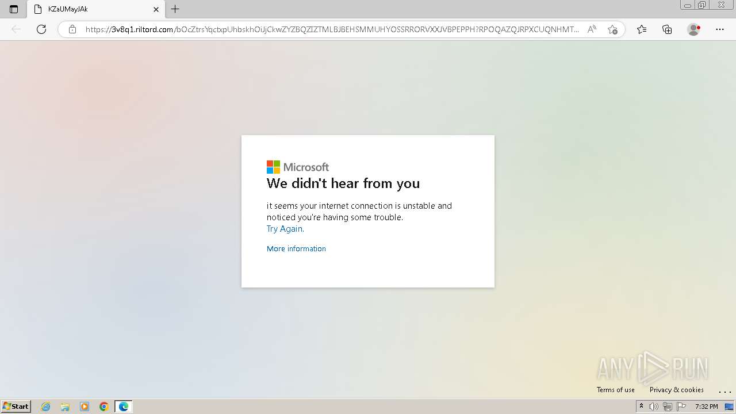Click the address bar URL
736x414 pixels.
[x=332, y=29]
